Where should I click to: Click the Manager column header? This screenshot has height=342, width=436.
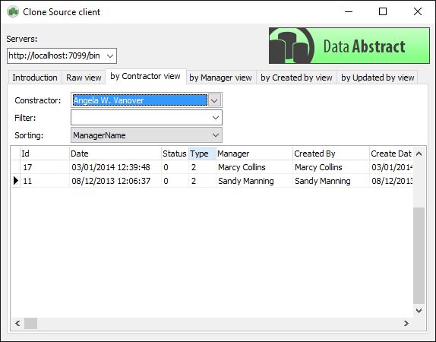click(x=254, y=154)
